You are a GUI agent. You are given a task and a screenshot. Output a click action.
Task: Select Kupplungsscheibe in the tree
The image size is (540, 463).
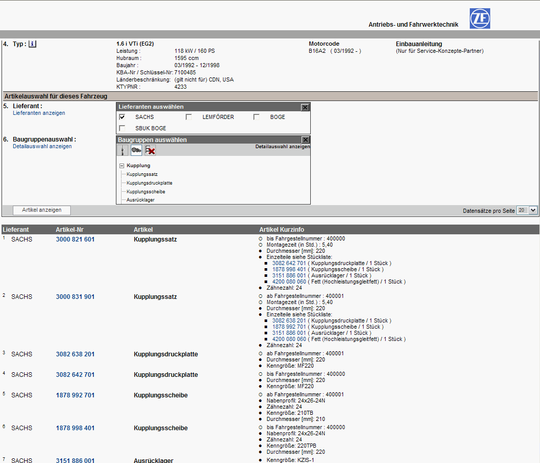pyautogui.click(x=146, y=191)
